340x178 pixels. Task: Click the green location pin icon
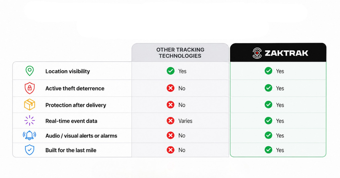pyautogui.click(x=29, y=71)
